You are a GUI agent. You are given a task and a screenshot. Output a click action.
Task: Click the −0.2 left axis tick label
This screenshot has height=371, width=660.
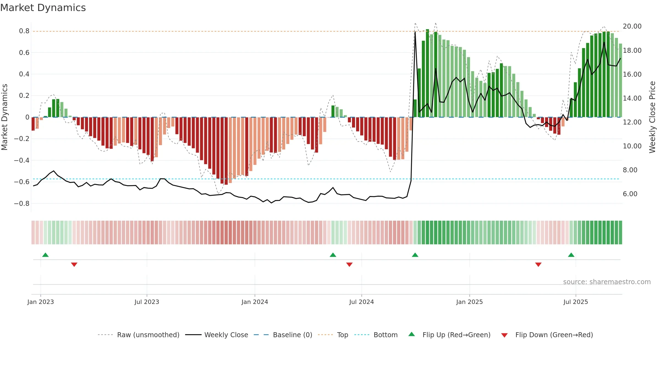coord(22,139)
